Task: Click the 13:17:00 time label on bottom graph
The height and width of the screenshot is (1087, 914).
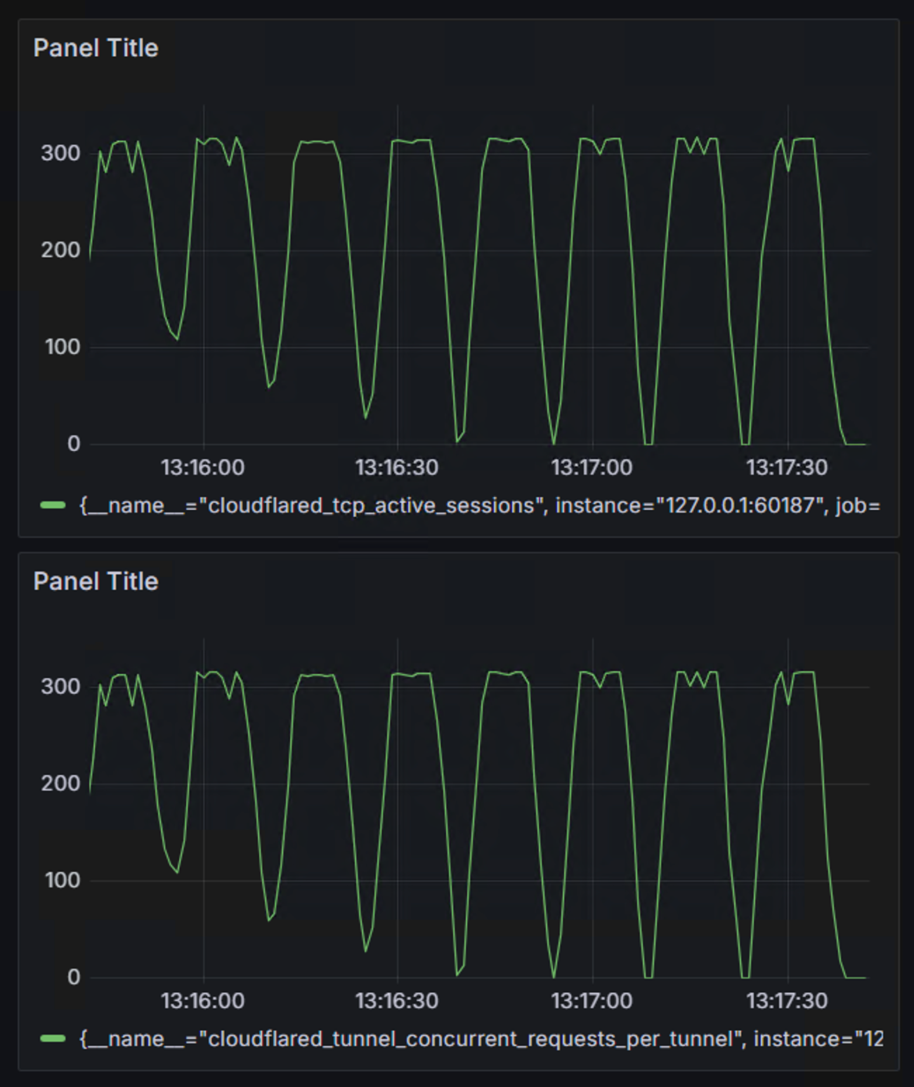Action: pyautogui.click(x=590, y=997)
